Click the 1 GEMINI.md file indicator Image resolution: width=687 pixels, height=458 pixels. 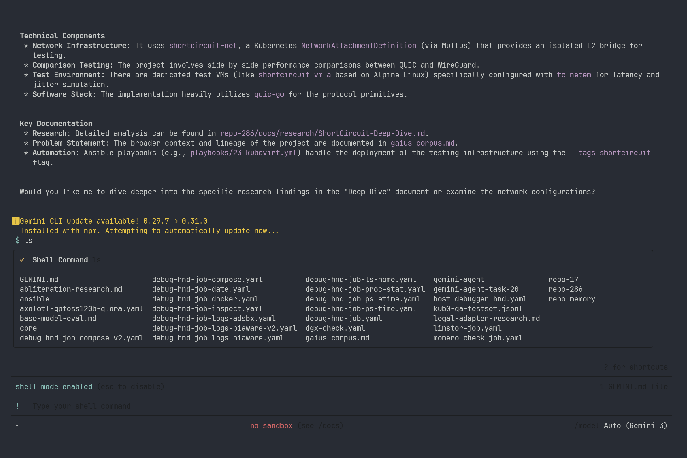tap(633, 387)
